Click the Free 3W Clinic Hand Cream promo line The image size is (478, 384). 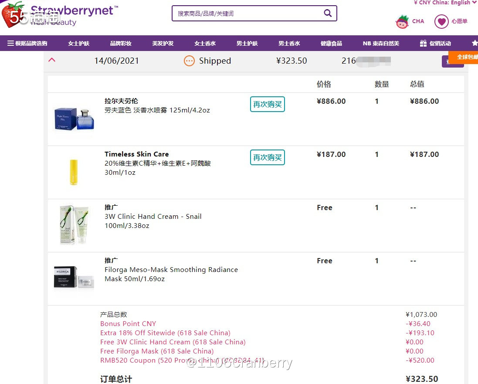tap(173, 342)
